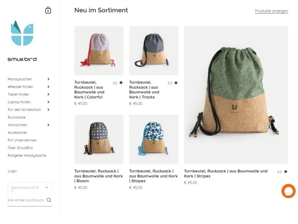
Task: Open the orange chat bubble widget
Action: (x=288, y=191)
